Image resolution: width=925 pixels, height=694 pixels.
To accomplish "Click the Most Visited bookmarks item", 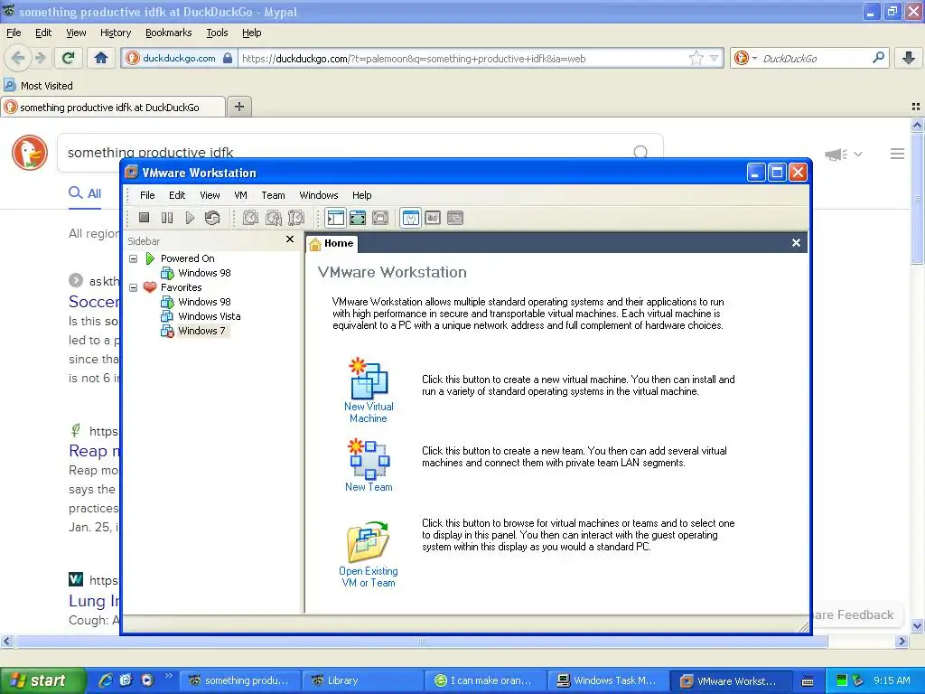I will pos(39,86).
